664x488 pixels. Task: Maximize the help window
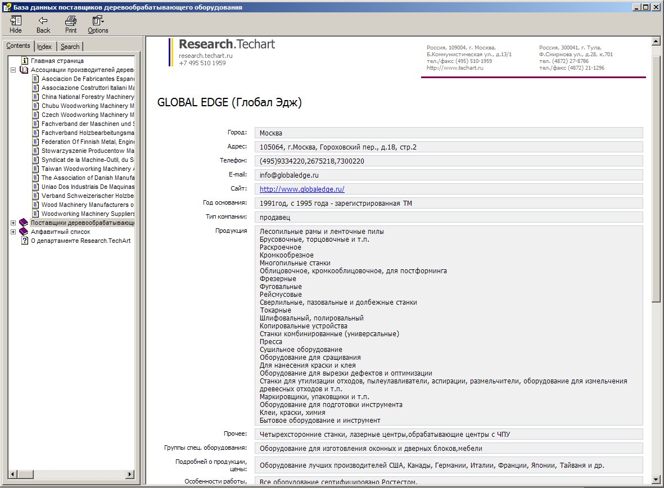pyautogui.click(x=645, y=7)
